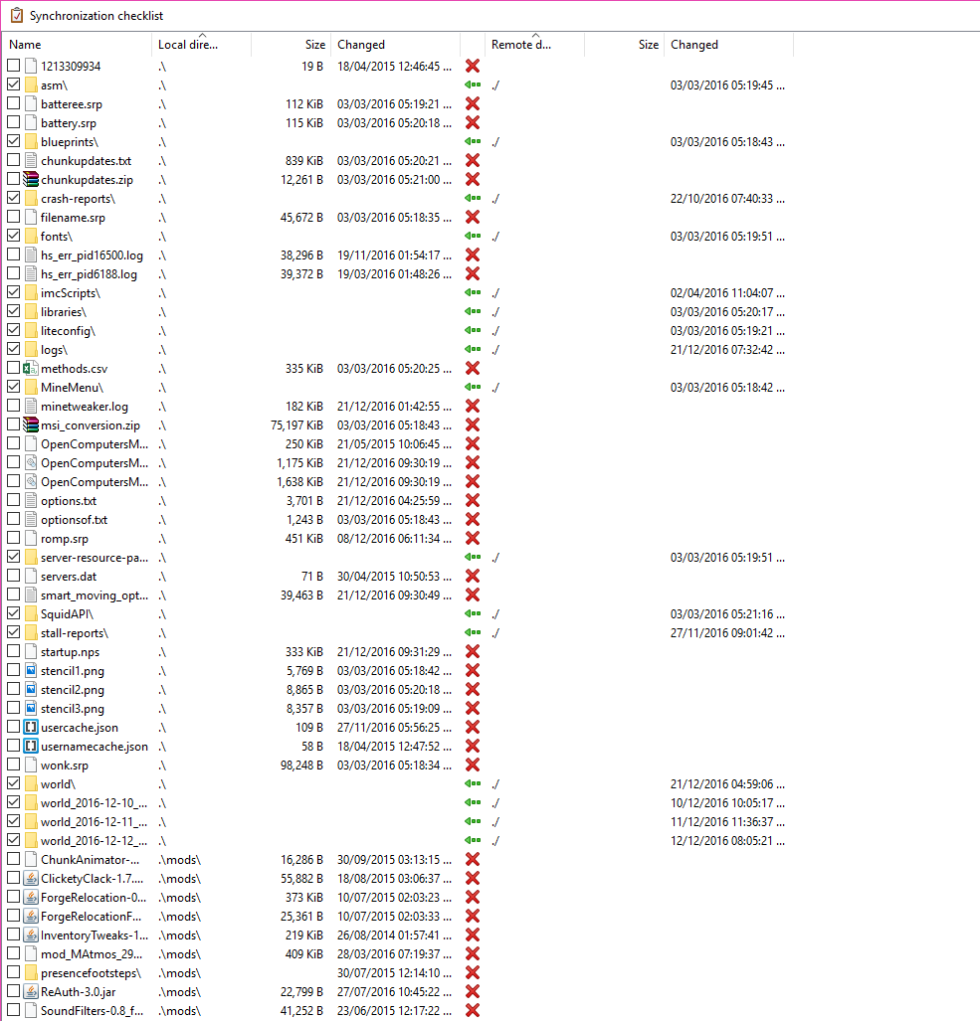Click the usercache.json file icon
Screen dimensions: 980x1021
pos(30,728)
